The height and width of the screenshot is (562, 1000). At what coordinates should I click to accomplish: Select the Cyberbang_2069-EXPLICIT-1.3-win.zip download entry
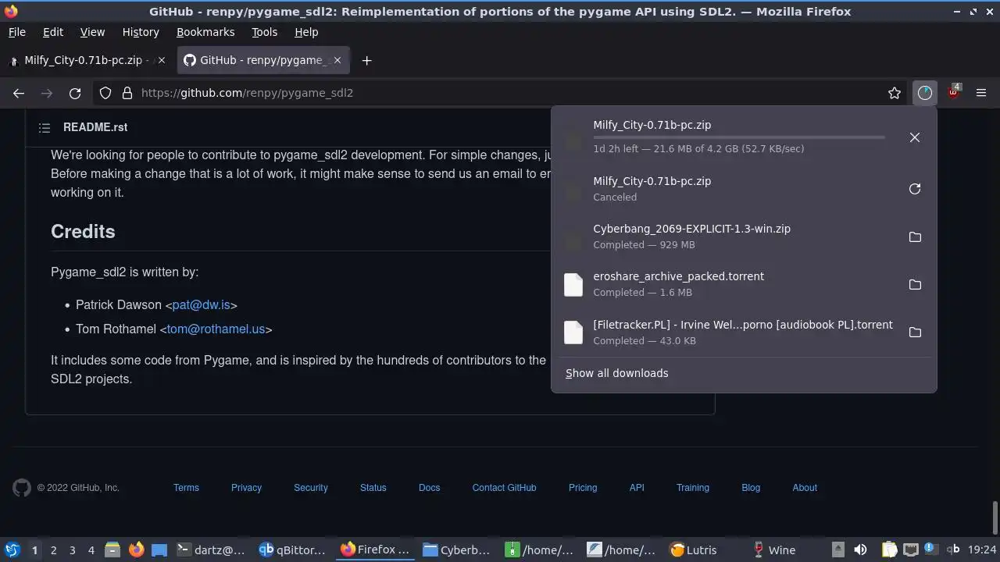point(744,237)
